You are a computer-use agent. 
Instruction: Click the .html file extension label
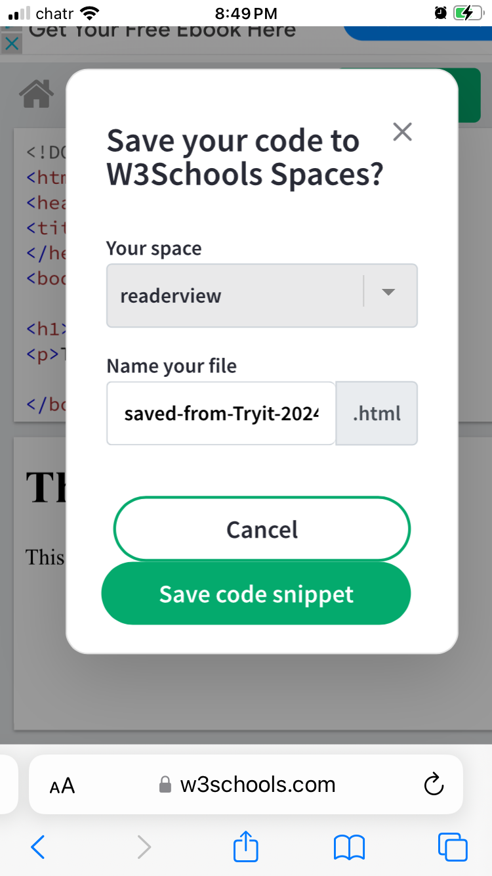[x=377, y=414]
